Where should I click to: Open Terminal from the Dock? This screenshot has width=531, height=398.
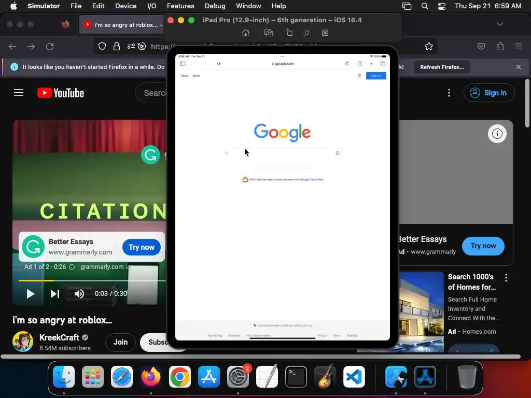(x=296, y=377)
